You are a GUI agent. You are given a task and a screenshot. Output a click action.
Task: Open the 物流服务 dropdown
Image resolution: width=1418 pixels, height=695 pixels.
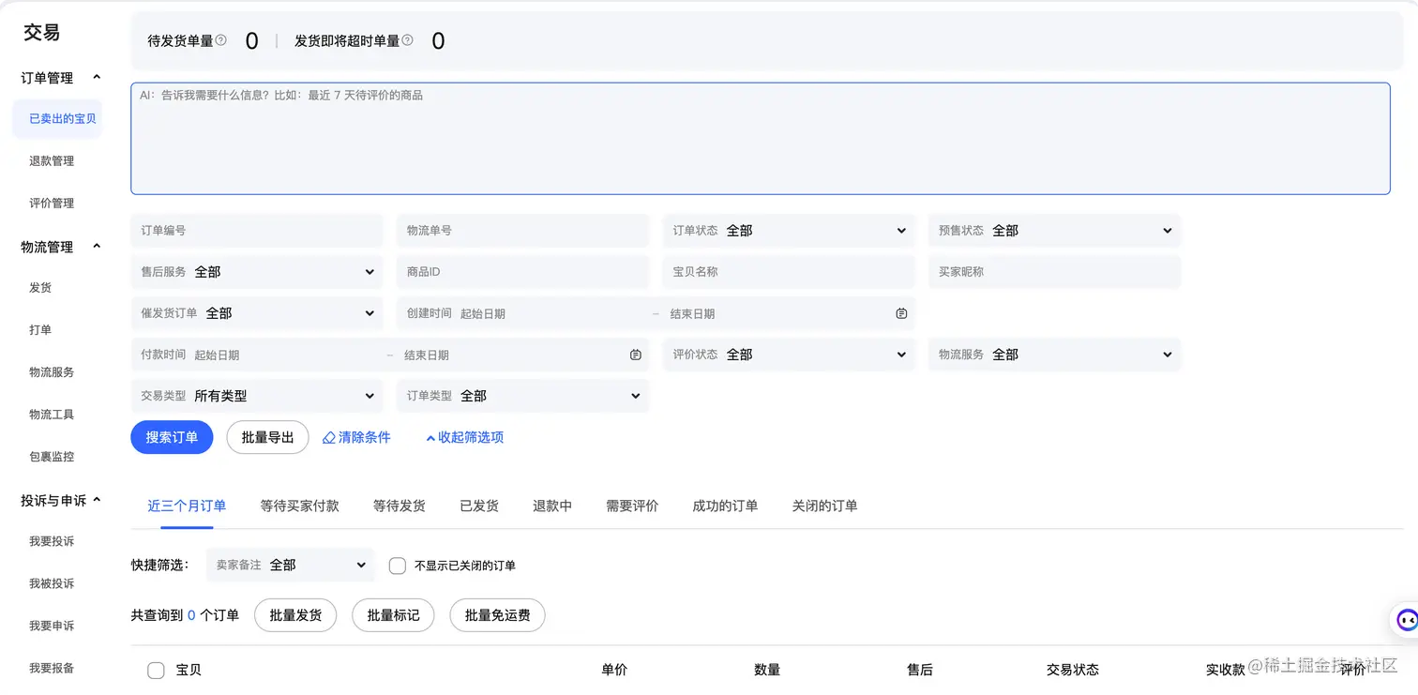click(x=1054, y=355)
